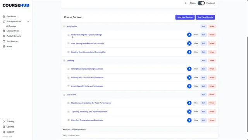Image resolution: width=248 pixels, height=140 pixels.
Task: Delete Event-Specific Skills and Techniques module
Action: 212,86
